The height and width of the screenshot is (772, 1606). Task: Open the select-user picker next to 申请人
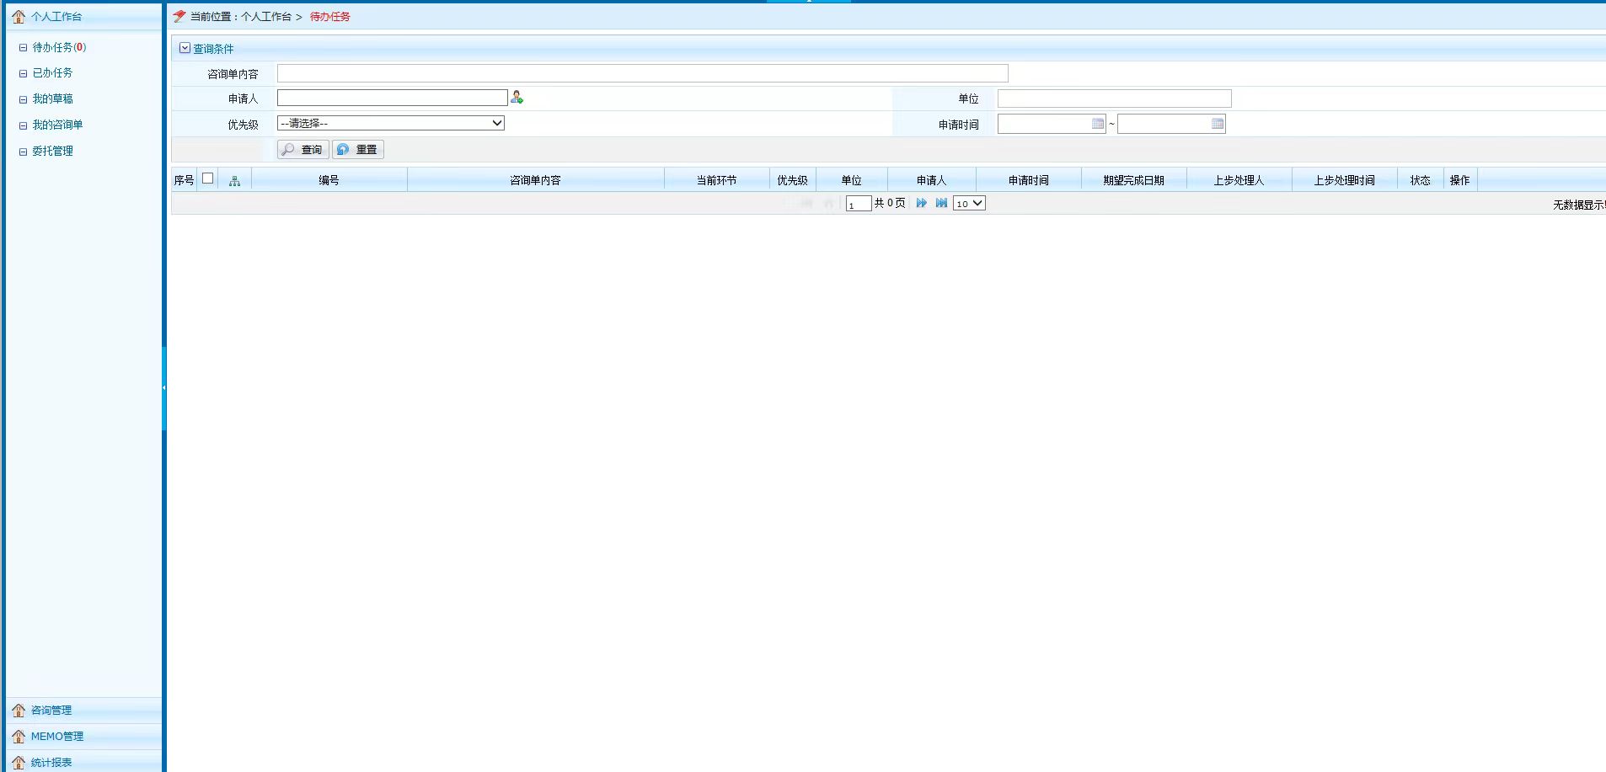[517, 98]
